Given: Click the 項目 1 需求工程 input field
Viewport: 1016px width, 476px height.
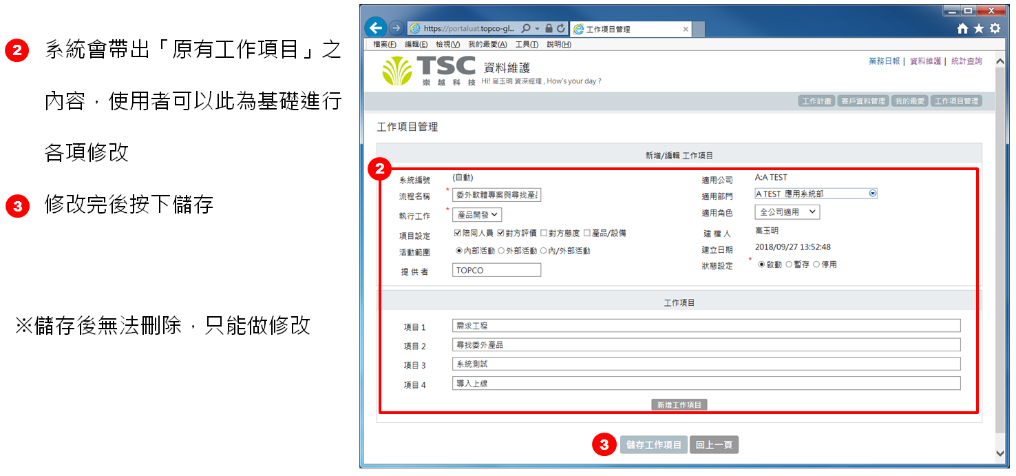Looking at the screenshot, I should pos(706,326).
